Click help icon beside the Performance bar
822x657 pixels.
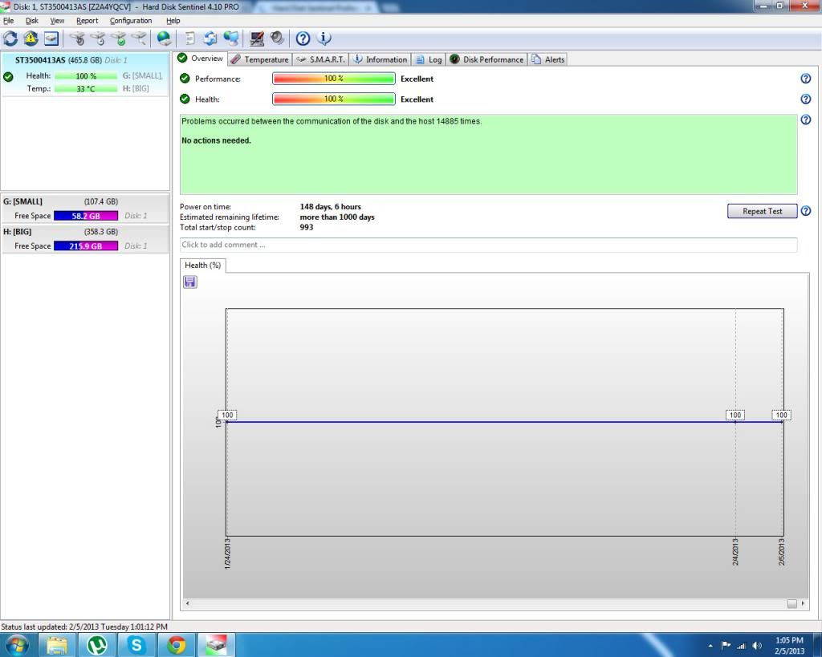(805, 79)
